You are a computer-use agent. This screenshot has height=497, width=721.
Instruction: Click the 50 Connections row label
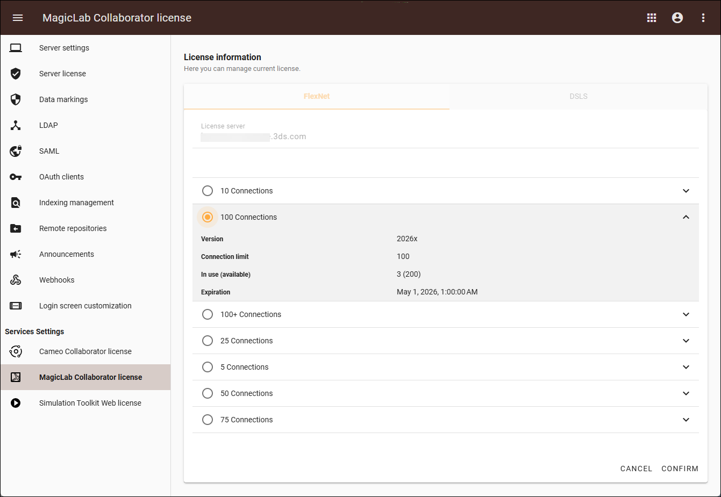[246, 393]
